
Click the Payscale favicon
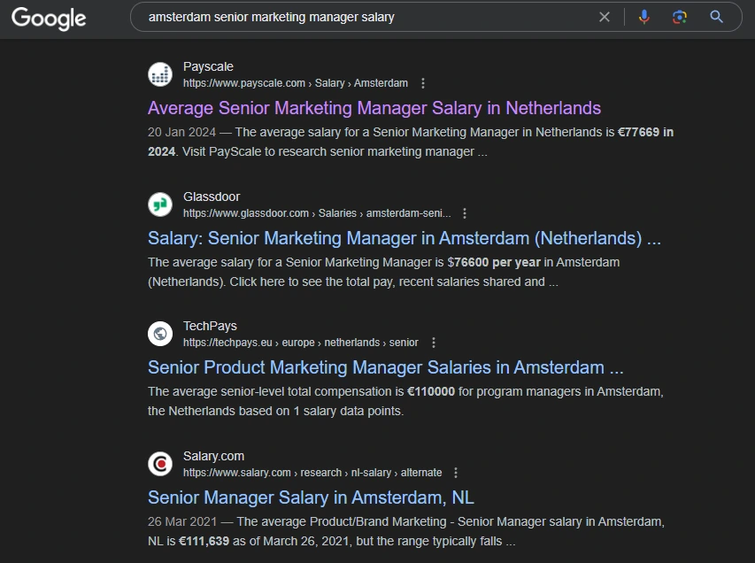pyautogui.click(x=160, y=74)
